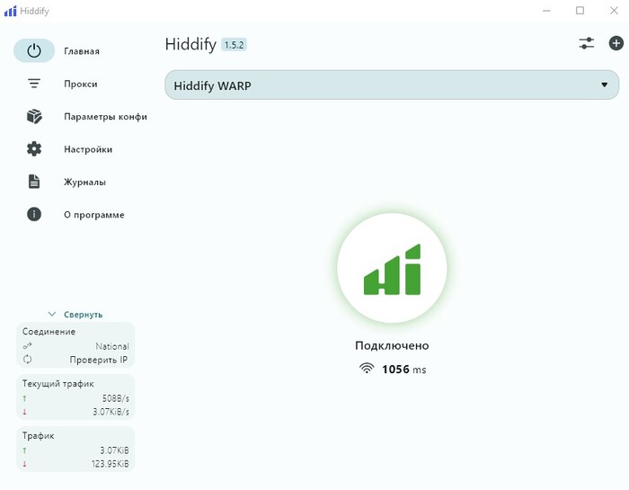
Task: Click the 3.07KiB total upload value
Action: click(x=114, y=450)
